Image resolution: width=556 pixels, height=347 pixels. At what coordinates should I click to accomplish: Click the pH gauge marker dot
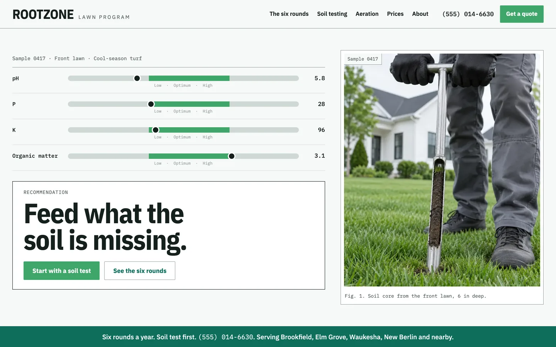pyautogui.click(x=137, y=78)
